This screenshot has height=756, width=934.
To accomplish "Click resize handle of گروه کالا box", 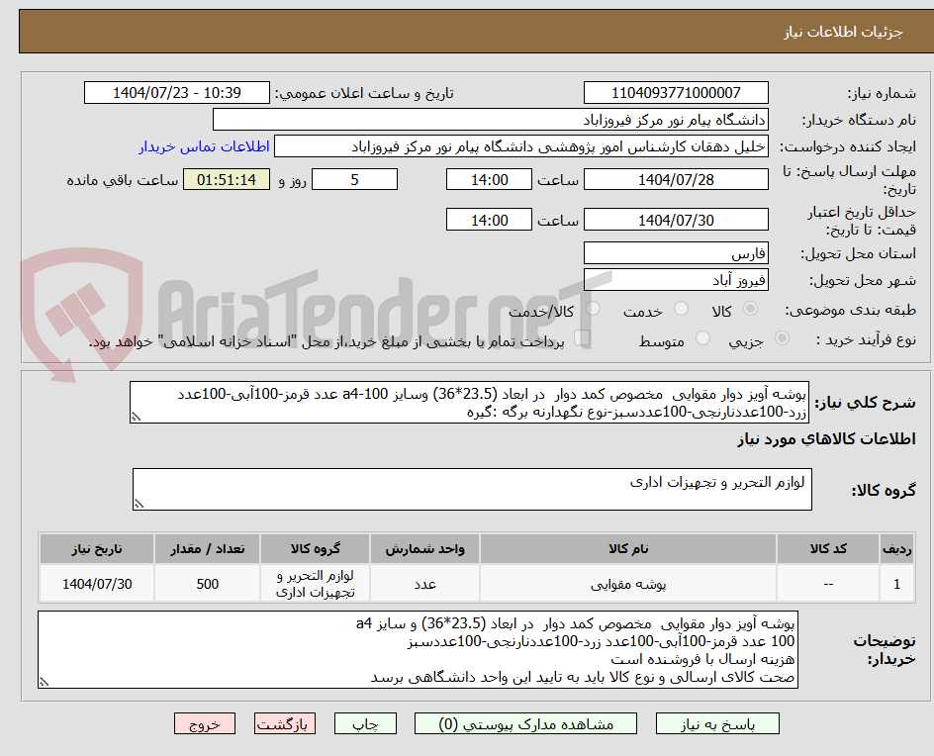I will (x=139, y=504).
